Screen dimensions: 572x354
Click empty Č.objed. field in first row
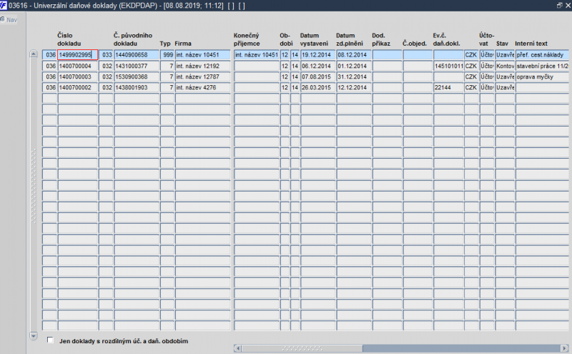click(x=418, y=55)
